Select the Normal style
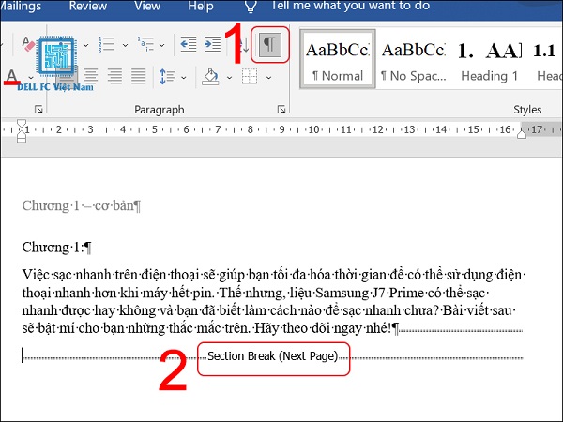 coord(338,59)
